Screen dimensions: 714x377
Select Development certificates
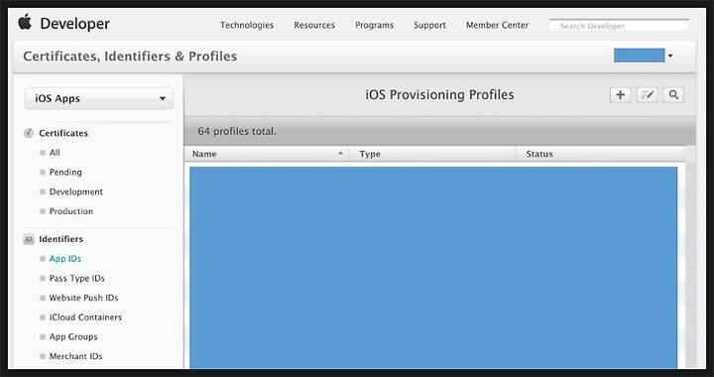pos(76,191)
